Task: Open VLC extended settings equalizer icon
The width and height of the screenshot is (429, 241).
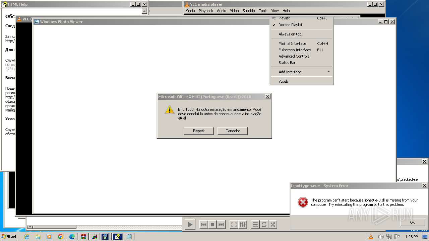Action: (x=243, y=225)
